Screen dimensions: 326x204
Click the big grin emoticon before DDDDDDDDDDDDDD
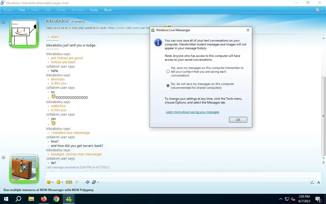(x=53, y=96)
